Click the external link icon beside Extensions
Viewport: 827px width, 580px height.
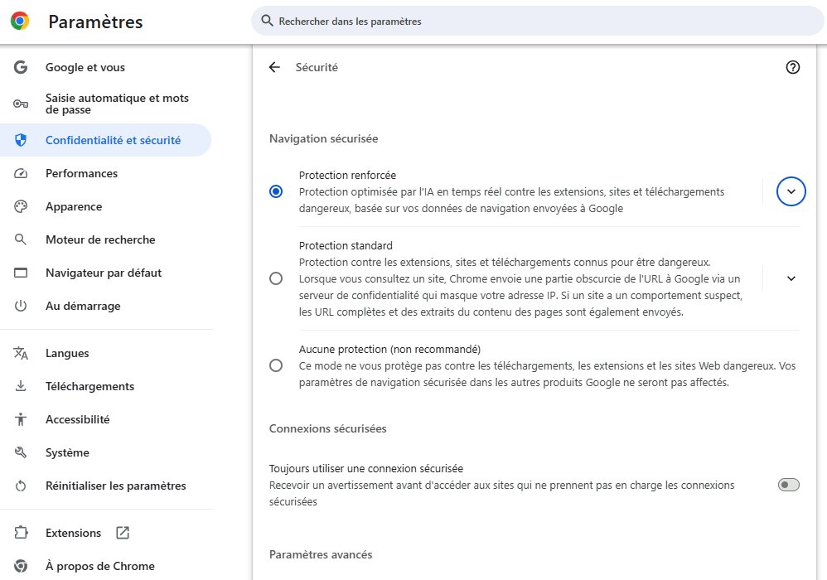pos(123,533)
